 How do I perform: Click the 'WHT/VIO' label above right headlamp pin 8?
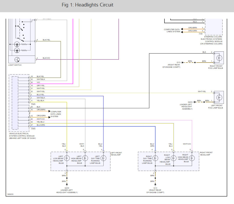(187, 144)
